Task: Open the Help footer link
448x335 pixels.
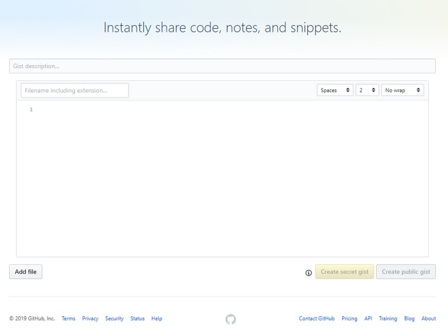Action: pyautogui.click(x=157, y=318)
